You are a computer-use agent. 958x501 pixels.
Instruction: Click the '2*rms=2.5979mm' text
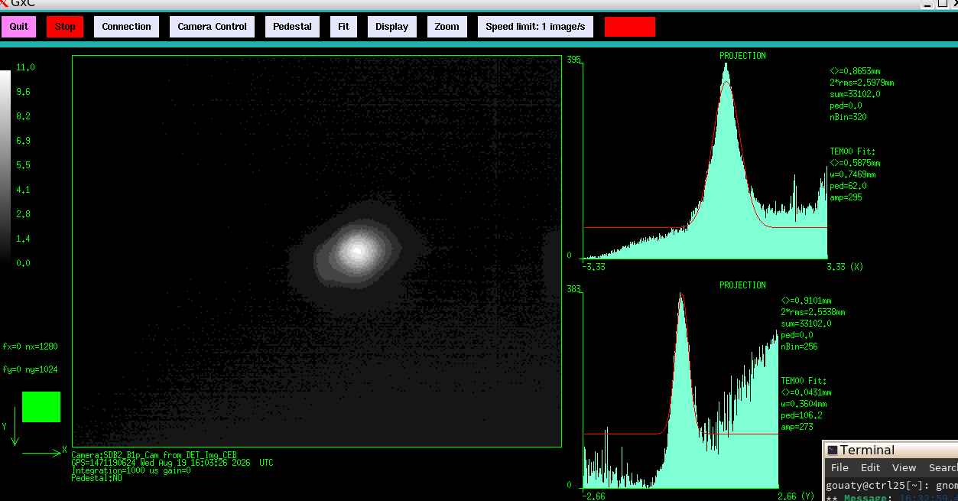click(x=862, y=83)
